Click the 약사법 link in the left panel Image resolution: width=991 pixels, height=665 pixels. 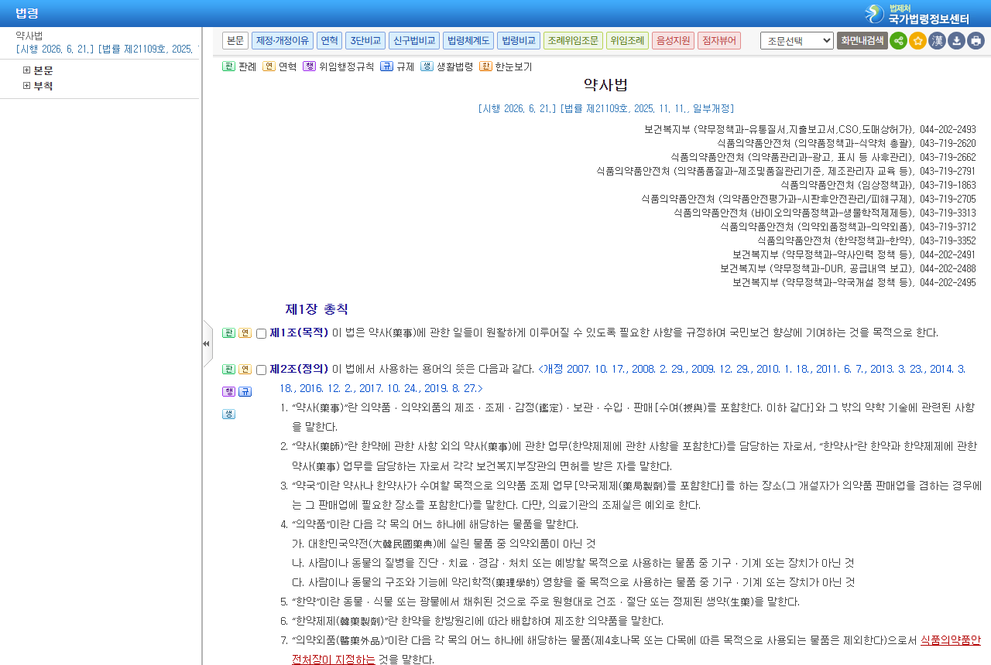point(29,36)
